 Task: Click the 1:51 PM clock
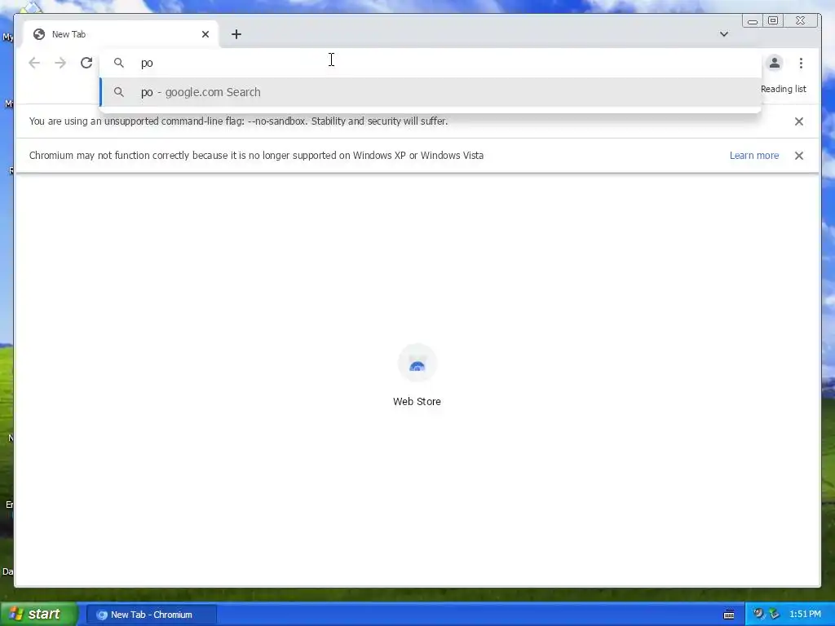(805, 614)
